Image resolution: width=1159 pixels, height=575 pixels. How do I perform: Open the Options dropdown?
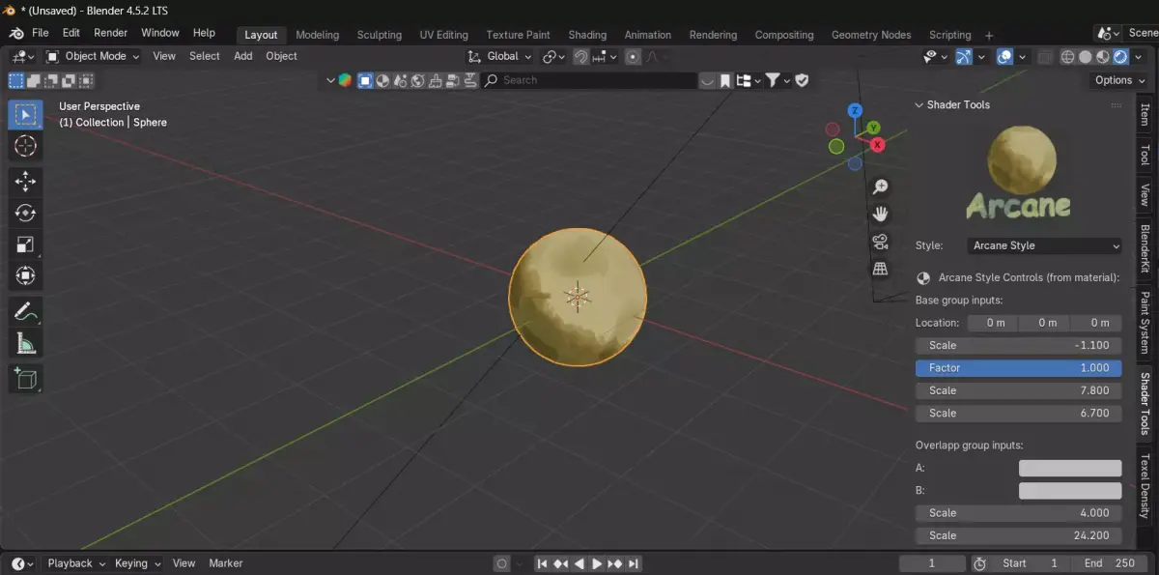click(1118, 80)
